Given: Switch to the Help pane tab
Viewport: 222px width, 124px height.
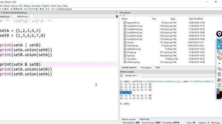Looking at the screenshot, I should tap(157, 68).
